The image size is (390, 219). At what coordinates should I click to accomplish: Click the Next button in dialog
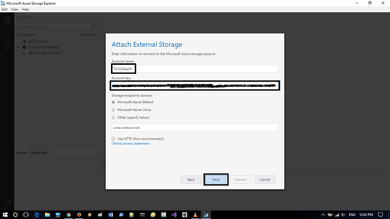tap(215, 179)
